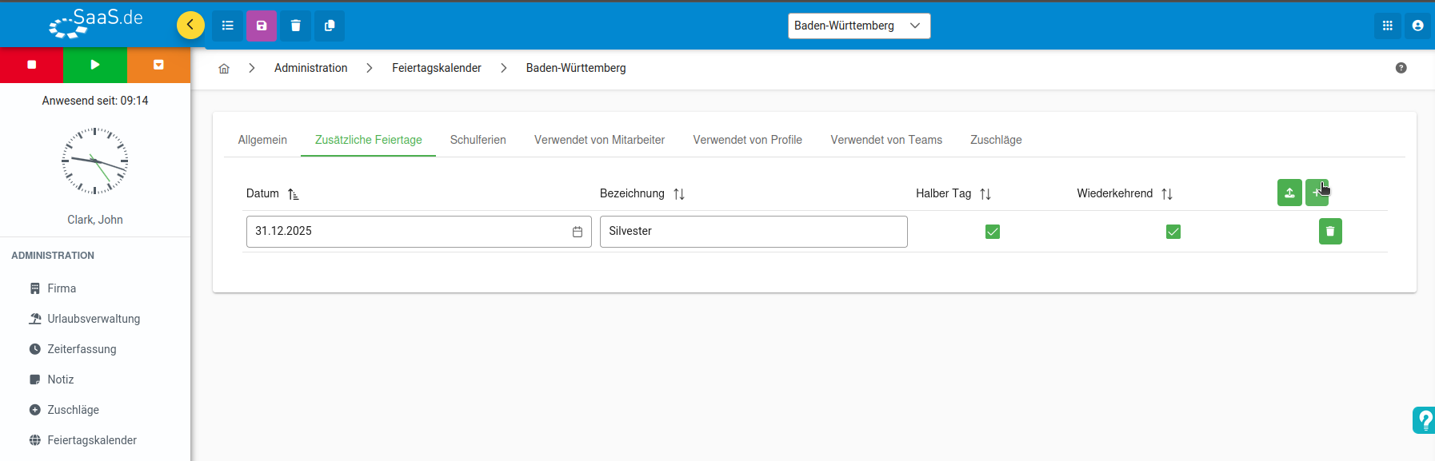Sort by Bezeichnung column
1435x461 pixels.
tap(679, 194)
